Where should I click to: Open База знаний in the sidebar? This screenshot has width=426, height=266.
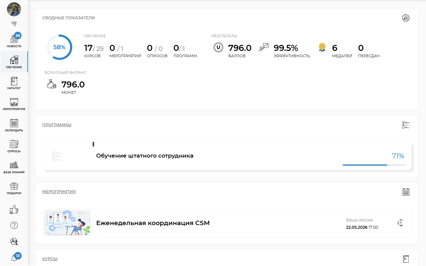click(14, 168)
